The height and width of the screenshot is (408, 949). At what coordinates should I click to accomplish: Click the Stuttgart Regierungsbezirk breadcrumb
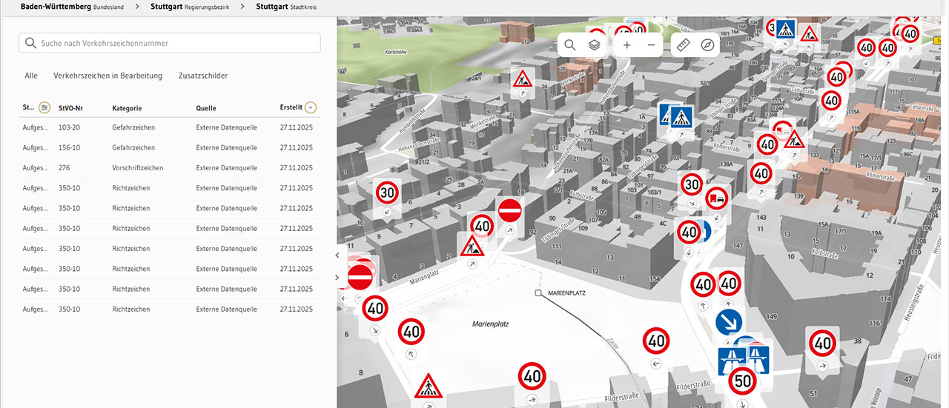[x=188, y=6]
